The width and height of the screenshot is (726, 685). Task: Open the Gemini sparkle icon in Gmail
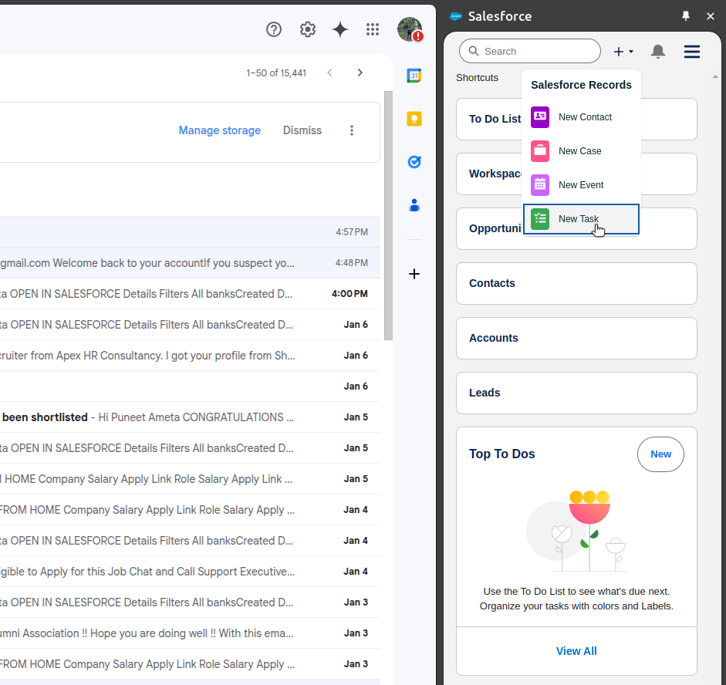tap(339, 29)
